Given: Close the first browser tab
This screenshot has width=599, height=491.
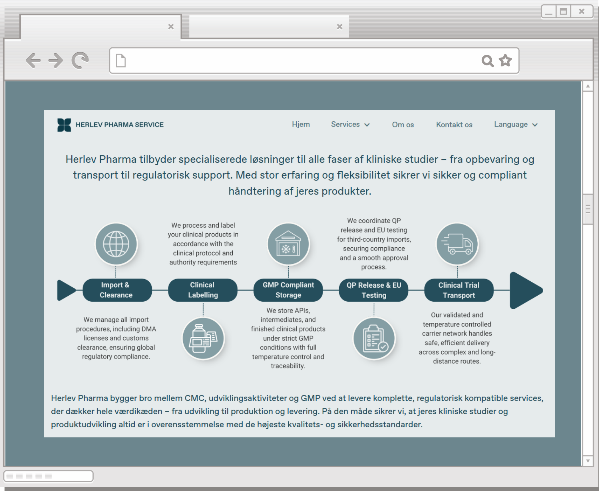Looking at the screenshot, I should point(171,27).
